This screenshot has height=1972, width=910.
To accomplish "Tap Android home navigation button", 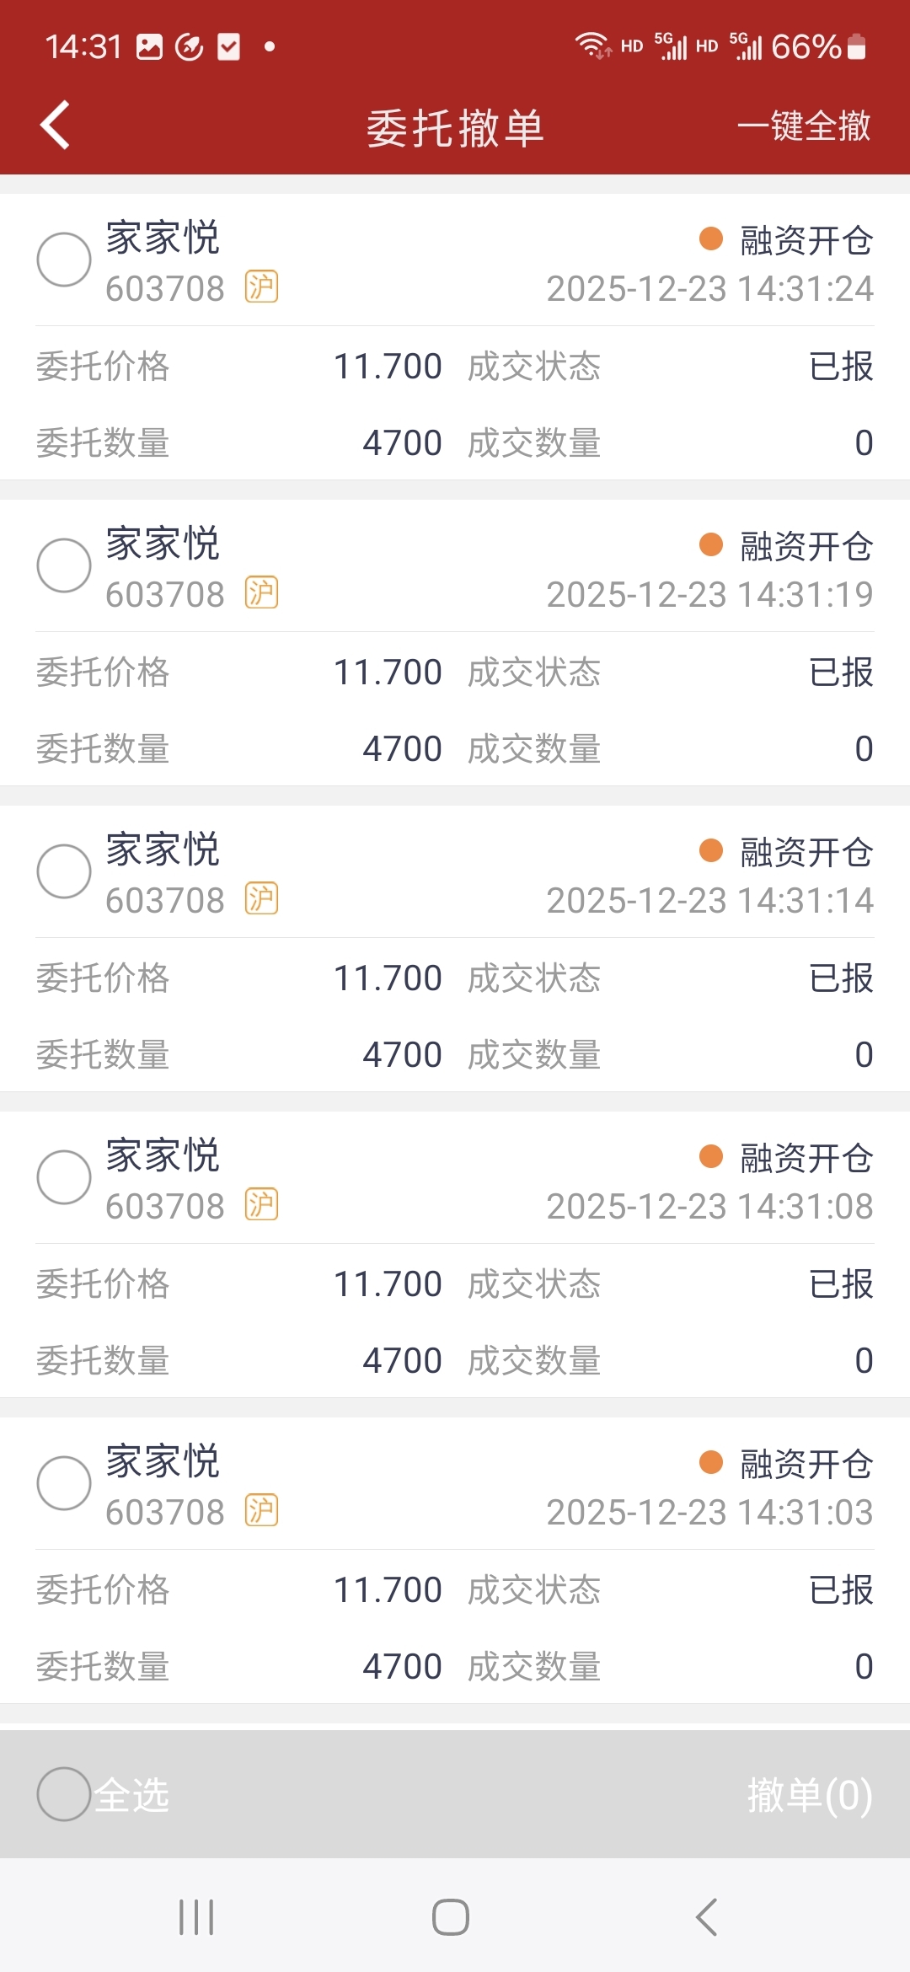I will (451, 1917).
